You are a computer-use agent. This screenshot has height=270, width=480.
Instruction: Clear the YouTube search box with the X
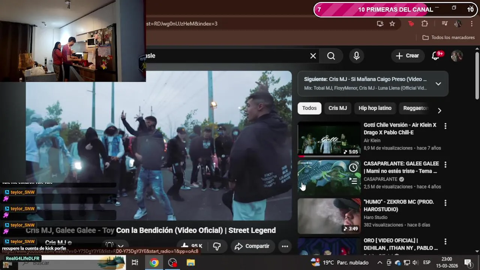[x=313, y=56]
